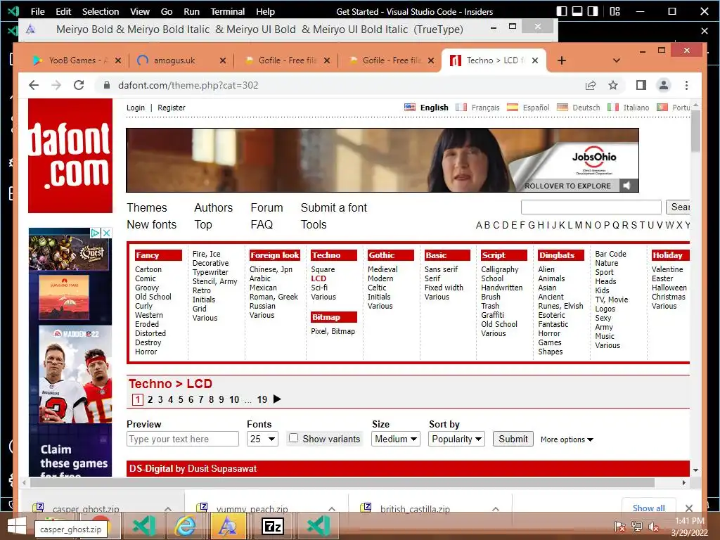Expand More options

567,439
